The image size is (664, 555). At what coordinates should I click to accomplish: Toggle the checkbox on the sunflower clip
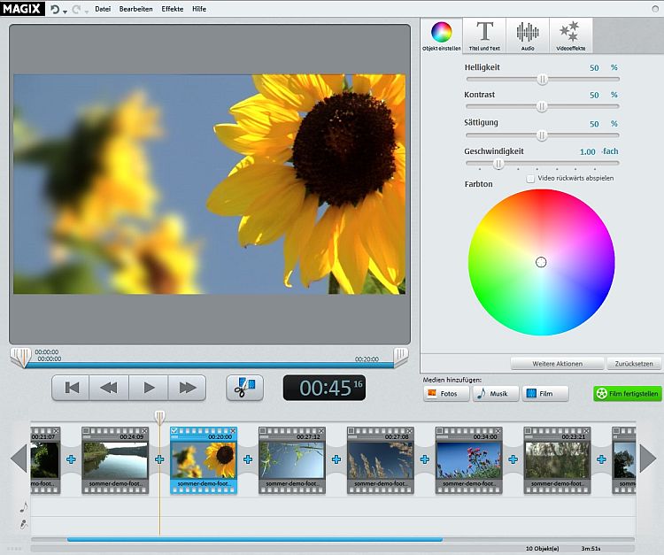[x=174, y=431]
